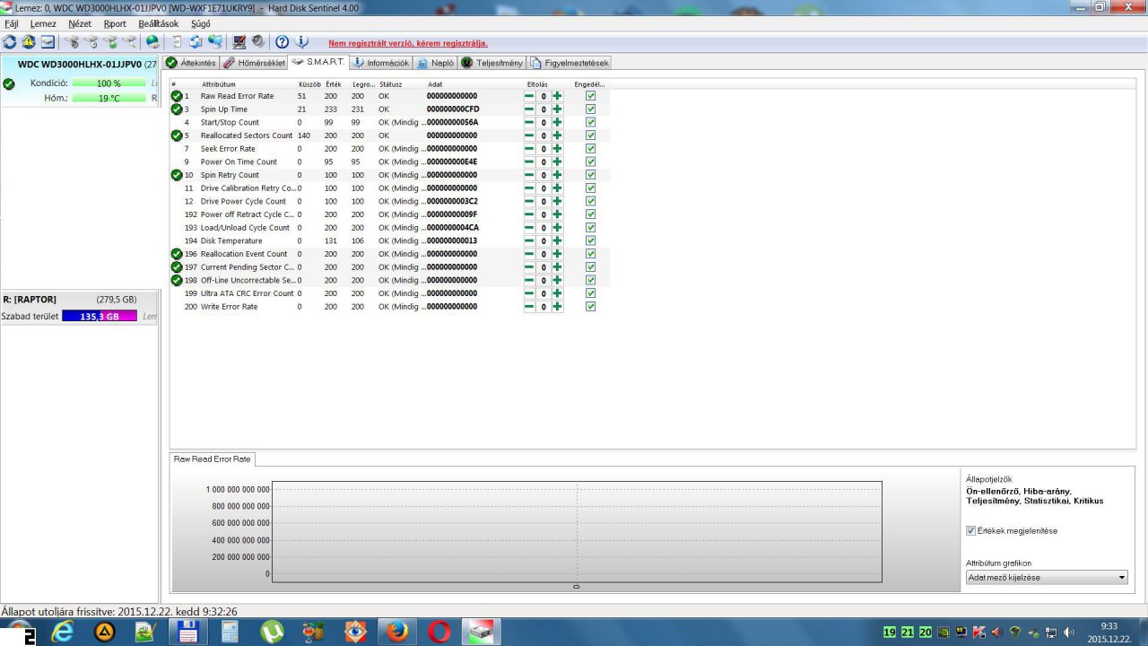Decrease offset for Disk Temperature
This screenshot has height=646, width=1148.
[529, 240]
